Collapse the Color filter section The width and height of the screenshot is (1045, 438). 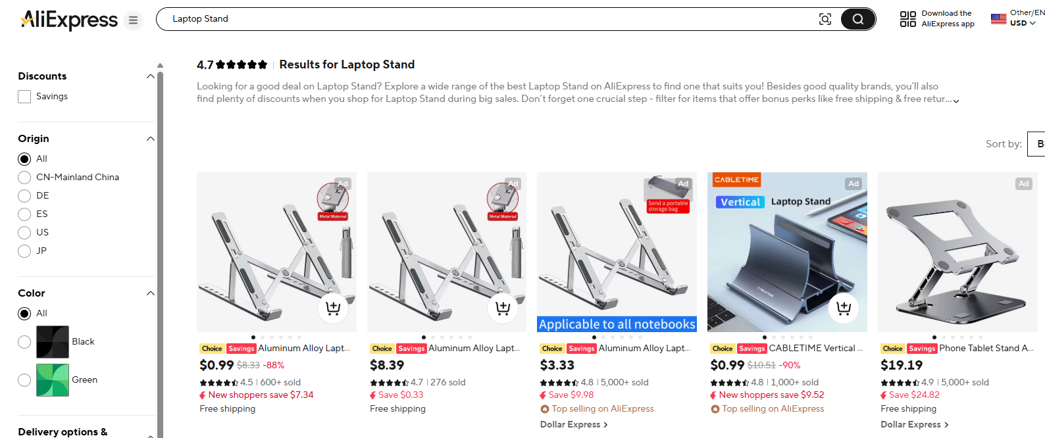(x=150, y=293)
